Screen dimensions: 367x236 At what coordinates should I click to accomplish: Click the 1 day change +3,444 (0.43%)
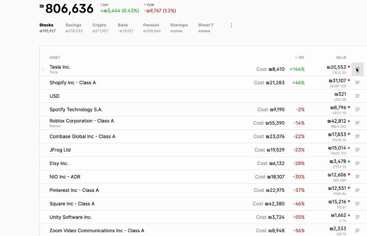(120, 11)
